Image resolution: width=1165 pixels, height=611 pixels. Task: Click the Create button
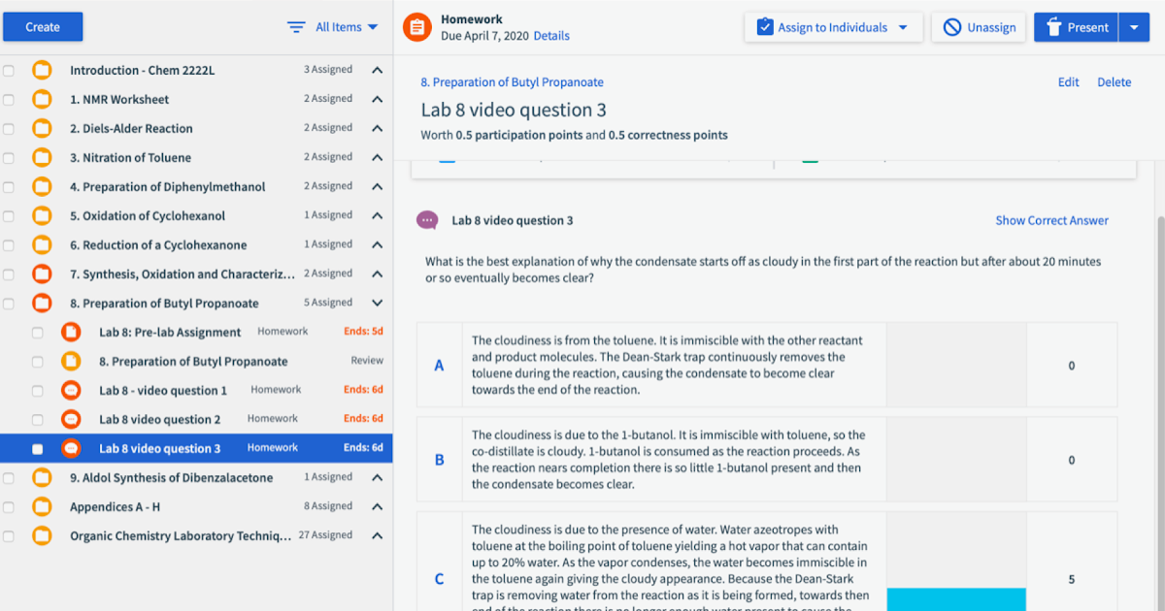43,27
